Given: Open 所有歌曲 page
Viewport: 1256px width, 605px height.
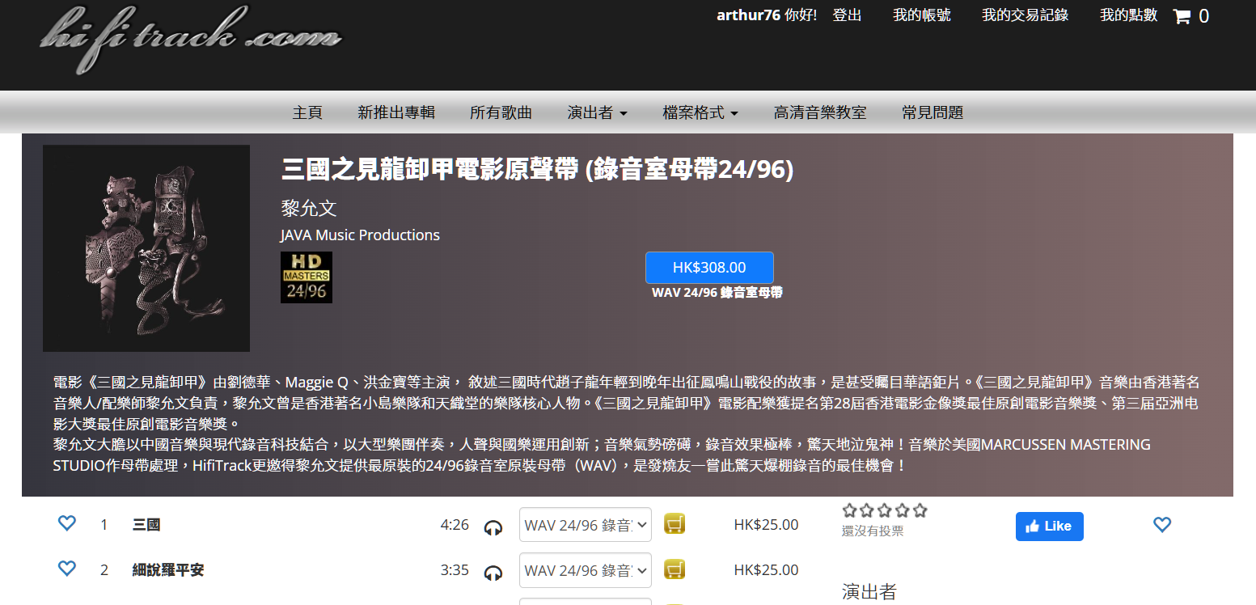Looking at the screenshot, I should [501, 112].
